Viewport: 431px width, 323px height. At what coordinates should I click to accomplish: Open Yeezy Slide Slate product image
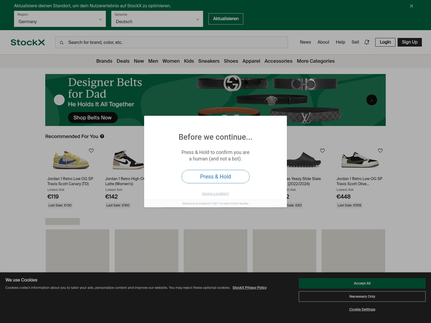tap(304, 160)
